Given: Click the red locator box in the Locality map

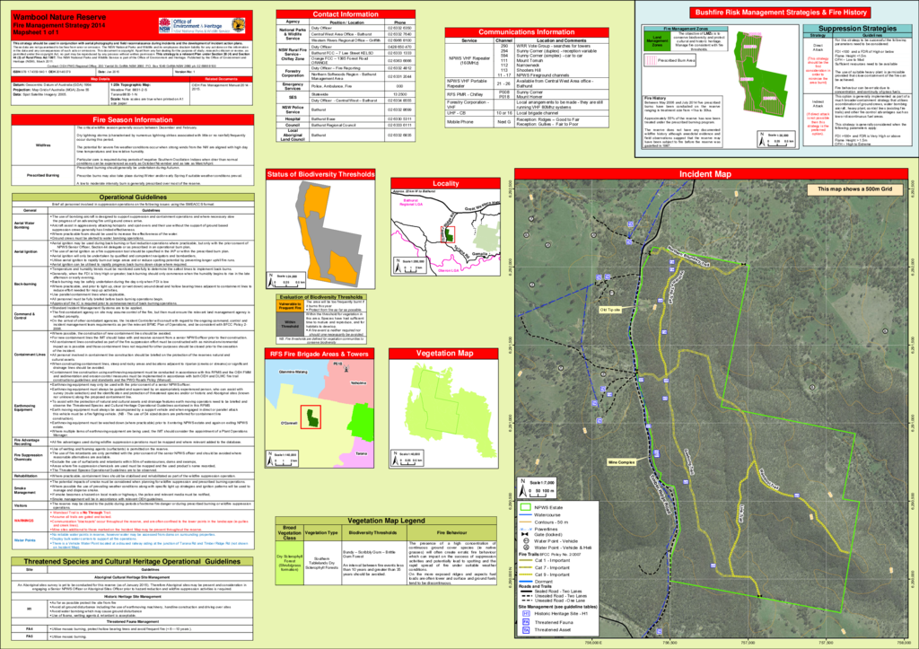Looking at the screenshot, I should click(x=448, y=234).
